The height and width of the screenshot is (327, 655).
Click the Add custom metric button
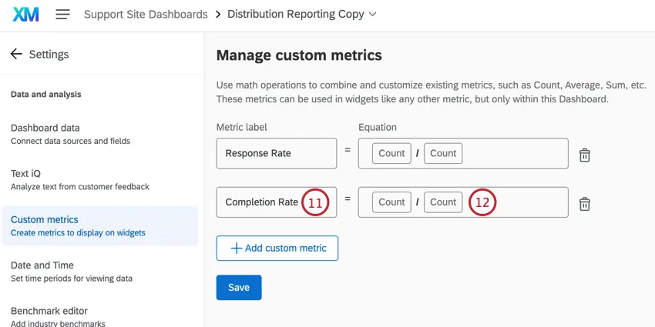click(x=277, y=248)
